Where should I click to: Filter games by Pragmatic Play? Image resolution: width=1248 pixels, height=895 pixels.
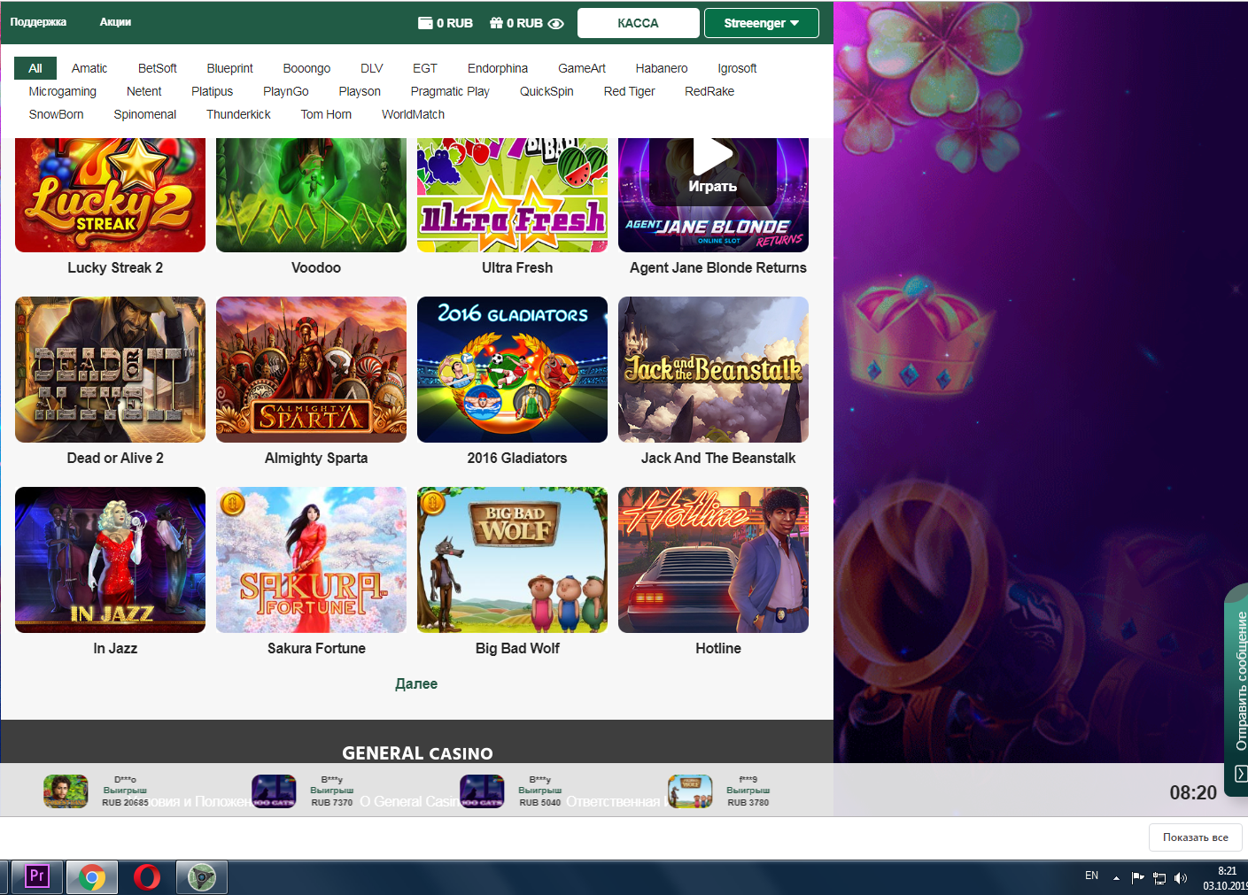(450, 91)
